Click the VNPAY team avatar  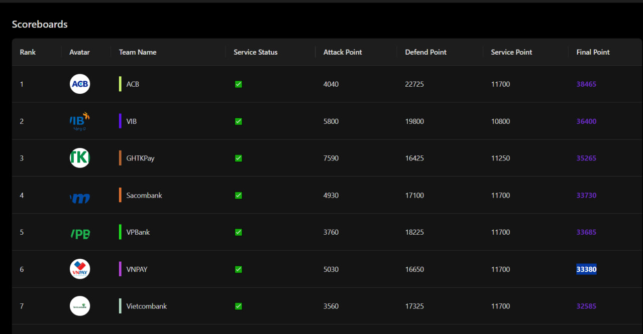pyautogui.click(x=80, y=269)
